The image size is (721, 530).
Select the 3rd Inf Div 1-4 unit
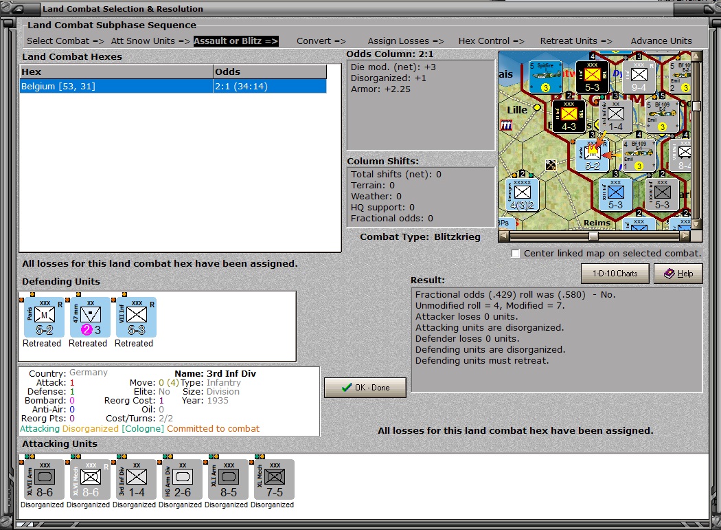(x=136, y=479)
